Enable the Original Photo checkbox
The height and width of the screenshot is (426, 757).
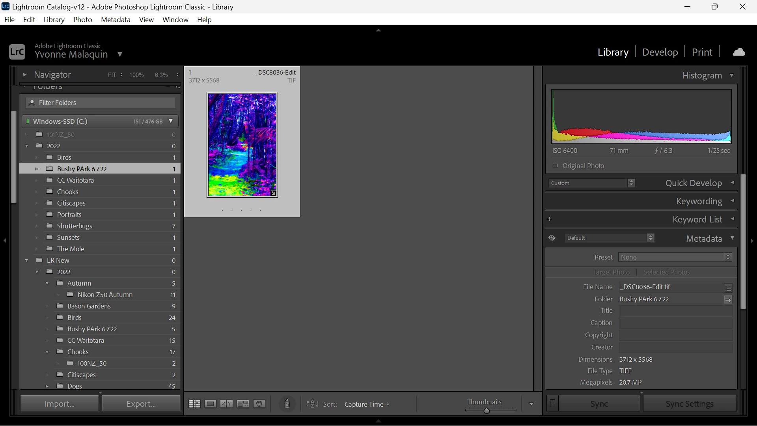[556, 166]
